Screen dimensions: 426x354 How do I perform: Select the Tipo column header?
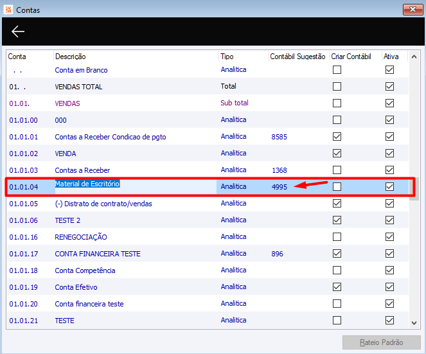tap(227, 57)
